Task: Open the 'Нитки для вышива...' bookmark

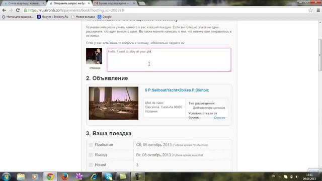Action: (x=18, y=17)
